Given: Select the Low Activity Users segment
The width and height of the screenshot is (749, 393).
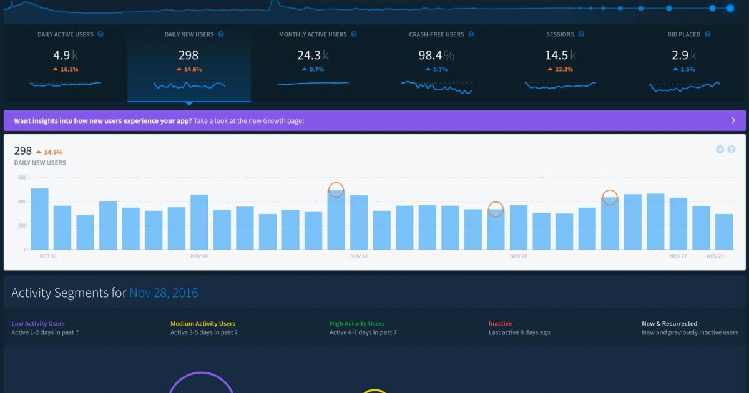Looking at the screenshot, I should [x=38, y=324].
